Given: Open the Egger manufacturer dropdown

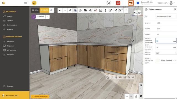Looking at the screenshot, I should (x=166, y=53).
